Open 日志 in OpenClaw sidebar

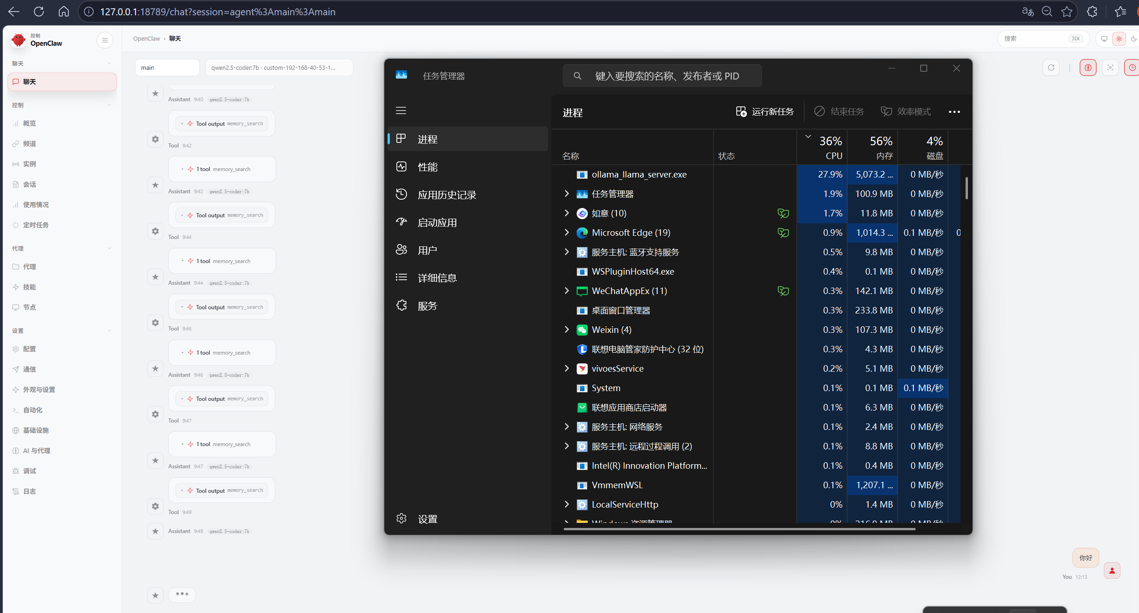point(62,491)
